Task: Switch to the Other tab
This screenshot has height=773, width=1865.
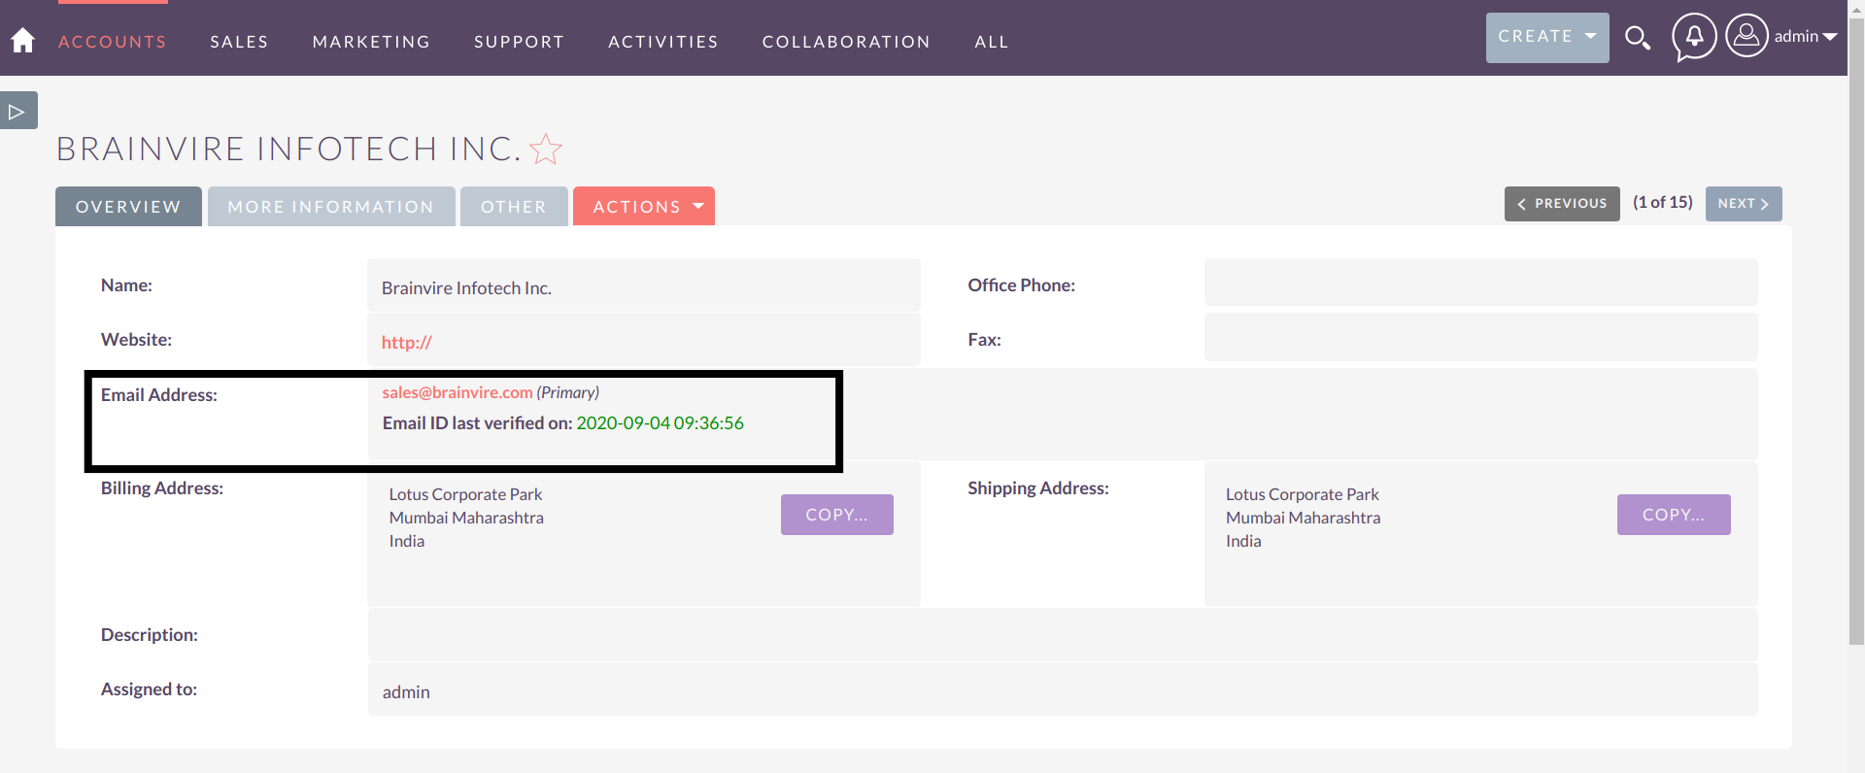Action: point(514,206)
